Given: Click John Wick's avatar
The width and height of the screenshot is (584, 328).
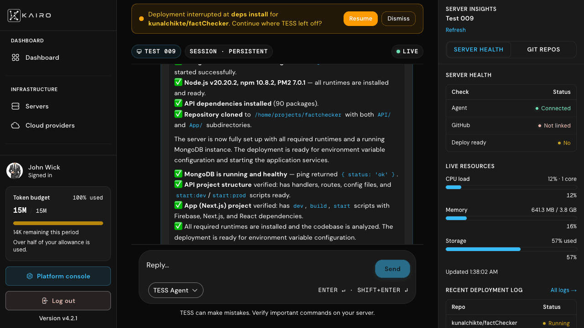Looking at the screenshot, I should [15, 171].
